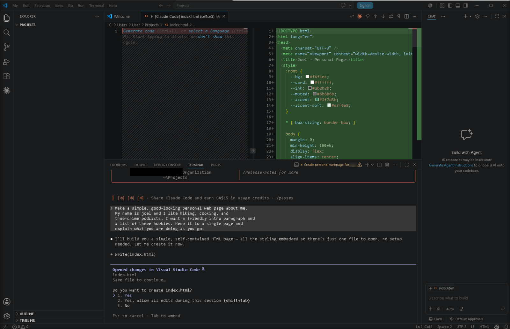The height and width of the screenshot is (329, 510).
Task: Go to next change with down arrow
Action: [383, 16]
